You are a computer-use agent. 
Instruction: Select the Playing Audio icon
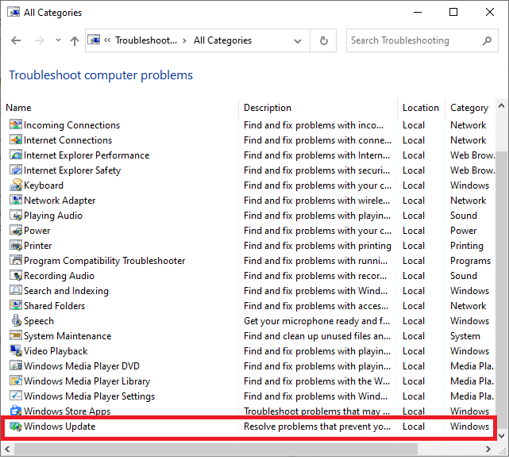pos(16,216)
